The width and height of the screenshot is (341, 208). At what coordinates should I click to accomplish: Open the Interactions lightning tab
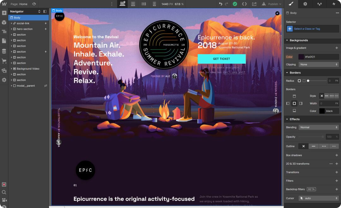tap(334, 4)
